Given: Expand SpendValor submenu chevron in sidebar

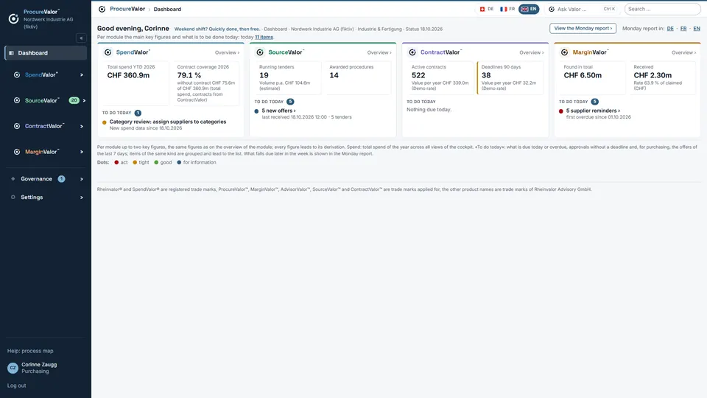Looking at the screenshot, I should 82,75.
